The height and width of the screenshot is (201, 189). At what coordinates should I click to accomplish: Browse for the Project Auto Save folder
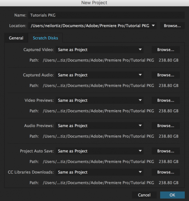[166, 151]
